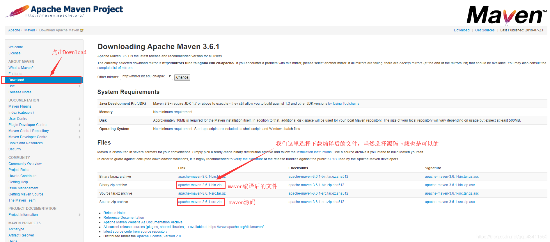Download apache-maven-3.6.1-bin.zip
Viewport: 550px width, 242px height.
(200, 185)
